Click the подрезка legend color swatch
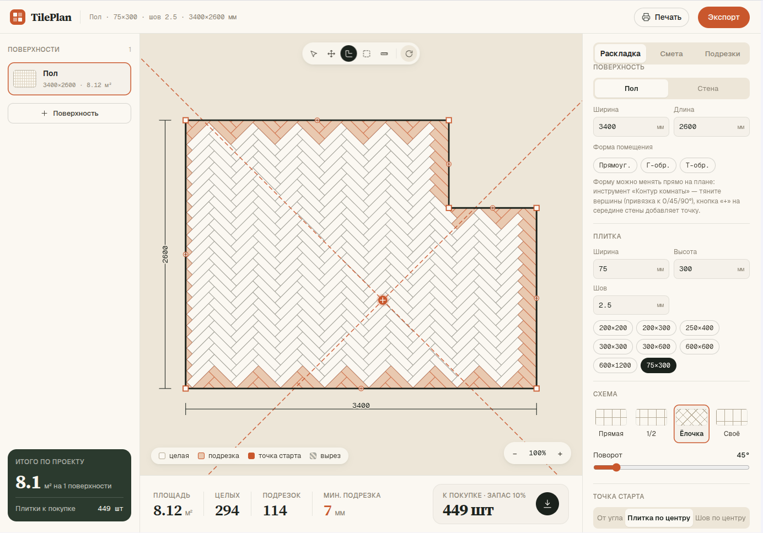This screenshot has height=533, width=763. click(x=201, y=456)
